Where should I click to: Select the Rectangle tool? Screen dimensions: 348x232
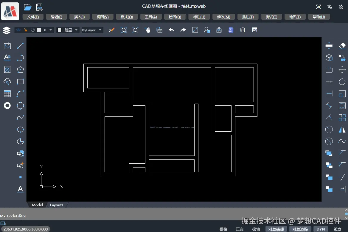pos(20,82)
